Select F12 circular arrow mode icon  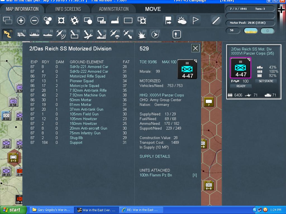click(155, 34)
